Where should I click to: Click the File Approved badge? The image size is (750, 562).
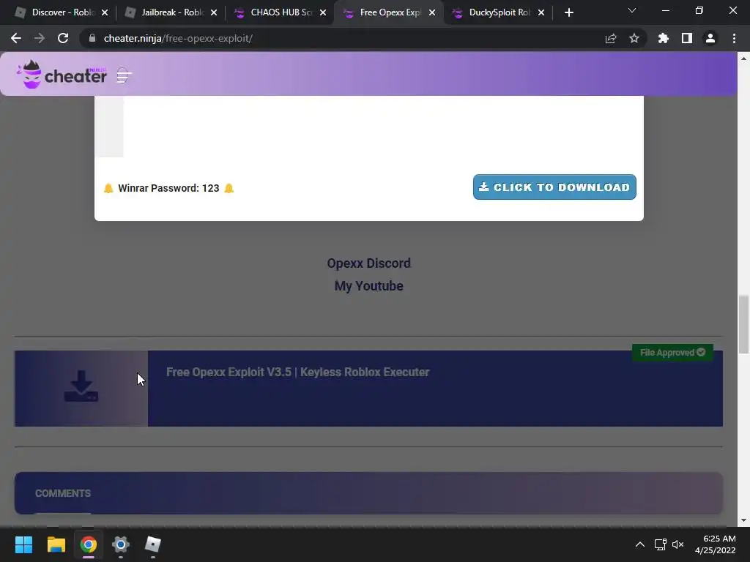coord(672,352)
